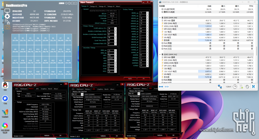This screenshot has height=139, width=259.
Task: Take a screenshot with RunMemtestPro camera icon
Action: point(7,27)
